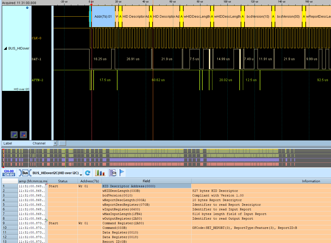Viewport: 331px width, 243px height.
Task: Click 'Identifier to read Input Report' cell
Action: pyautogui.click(x=261, y=209)
